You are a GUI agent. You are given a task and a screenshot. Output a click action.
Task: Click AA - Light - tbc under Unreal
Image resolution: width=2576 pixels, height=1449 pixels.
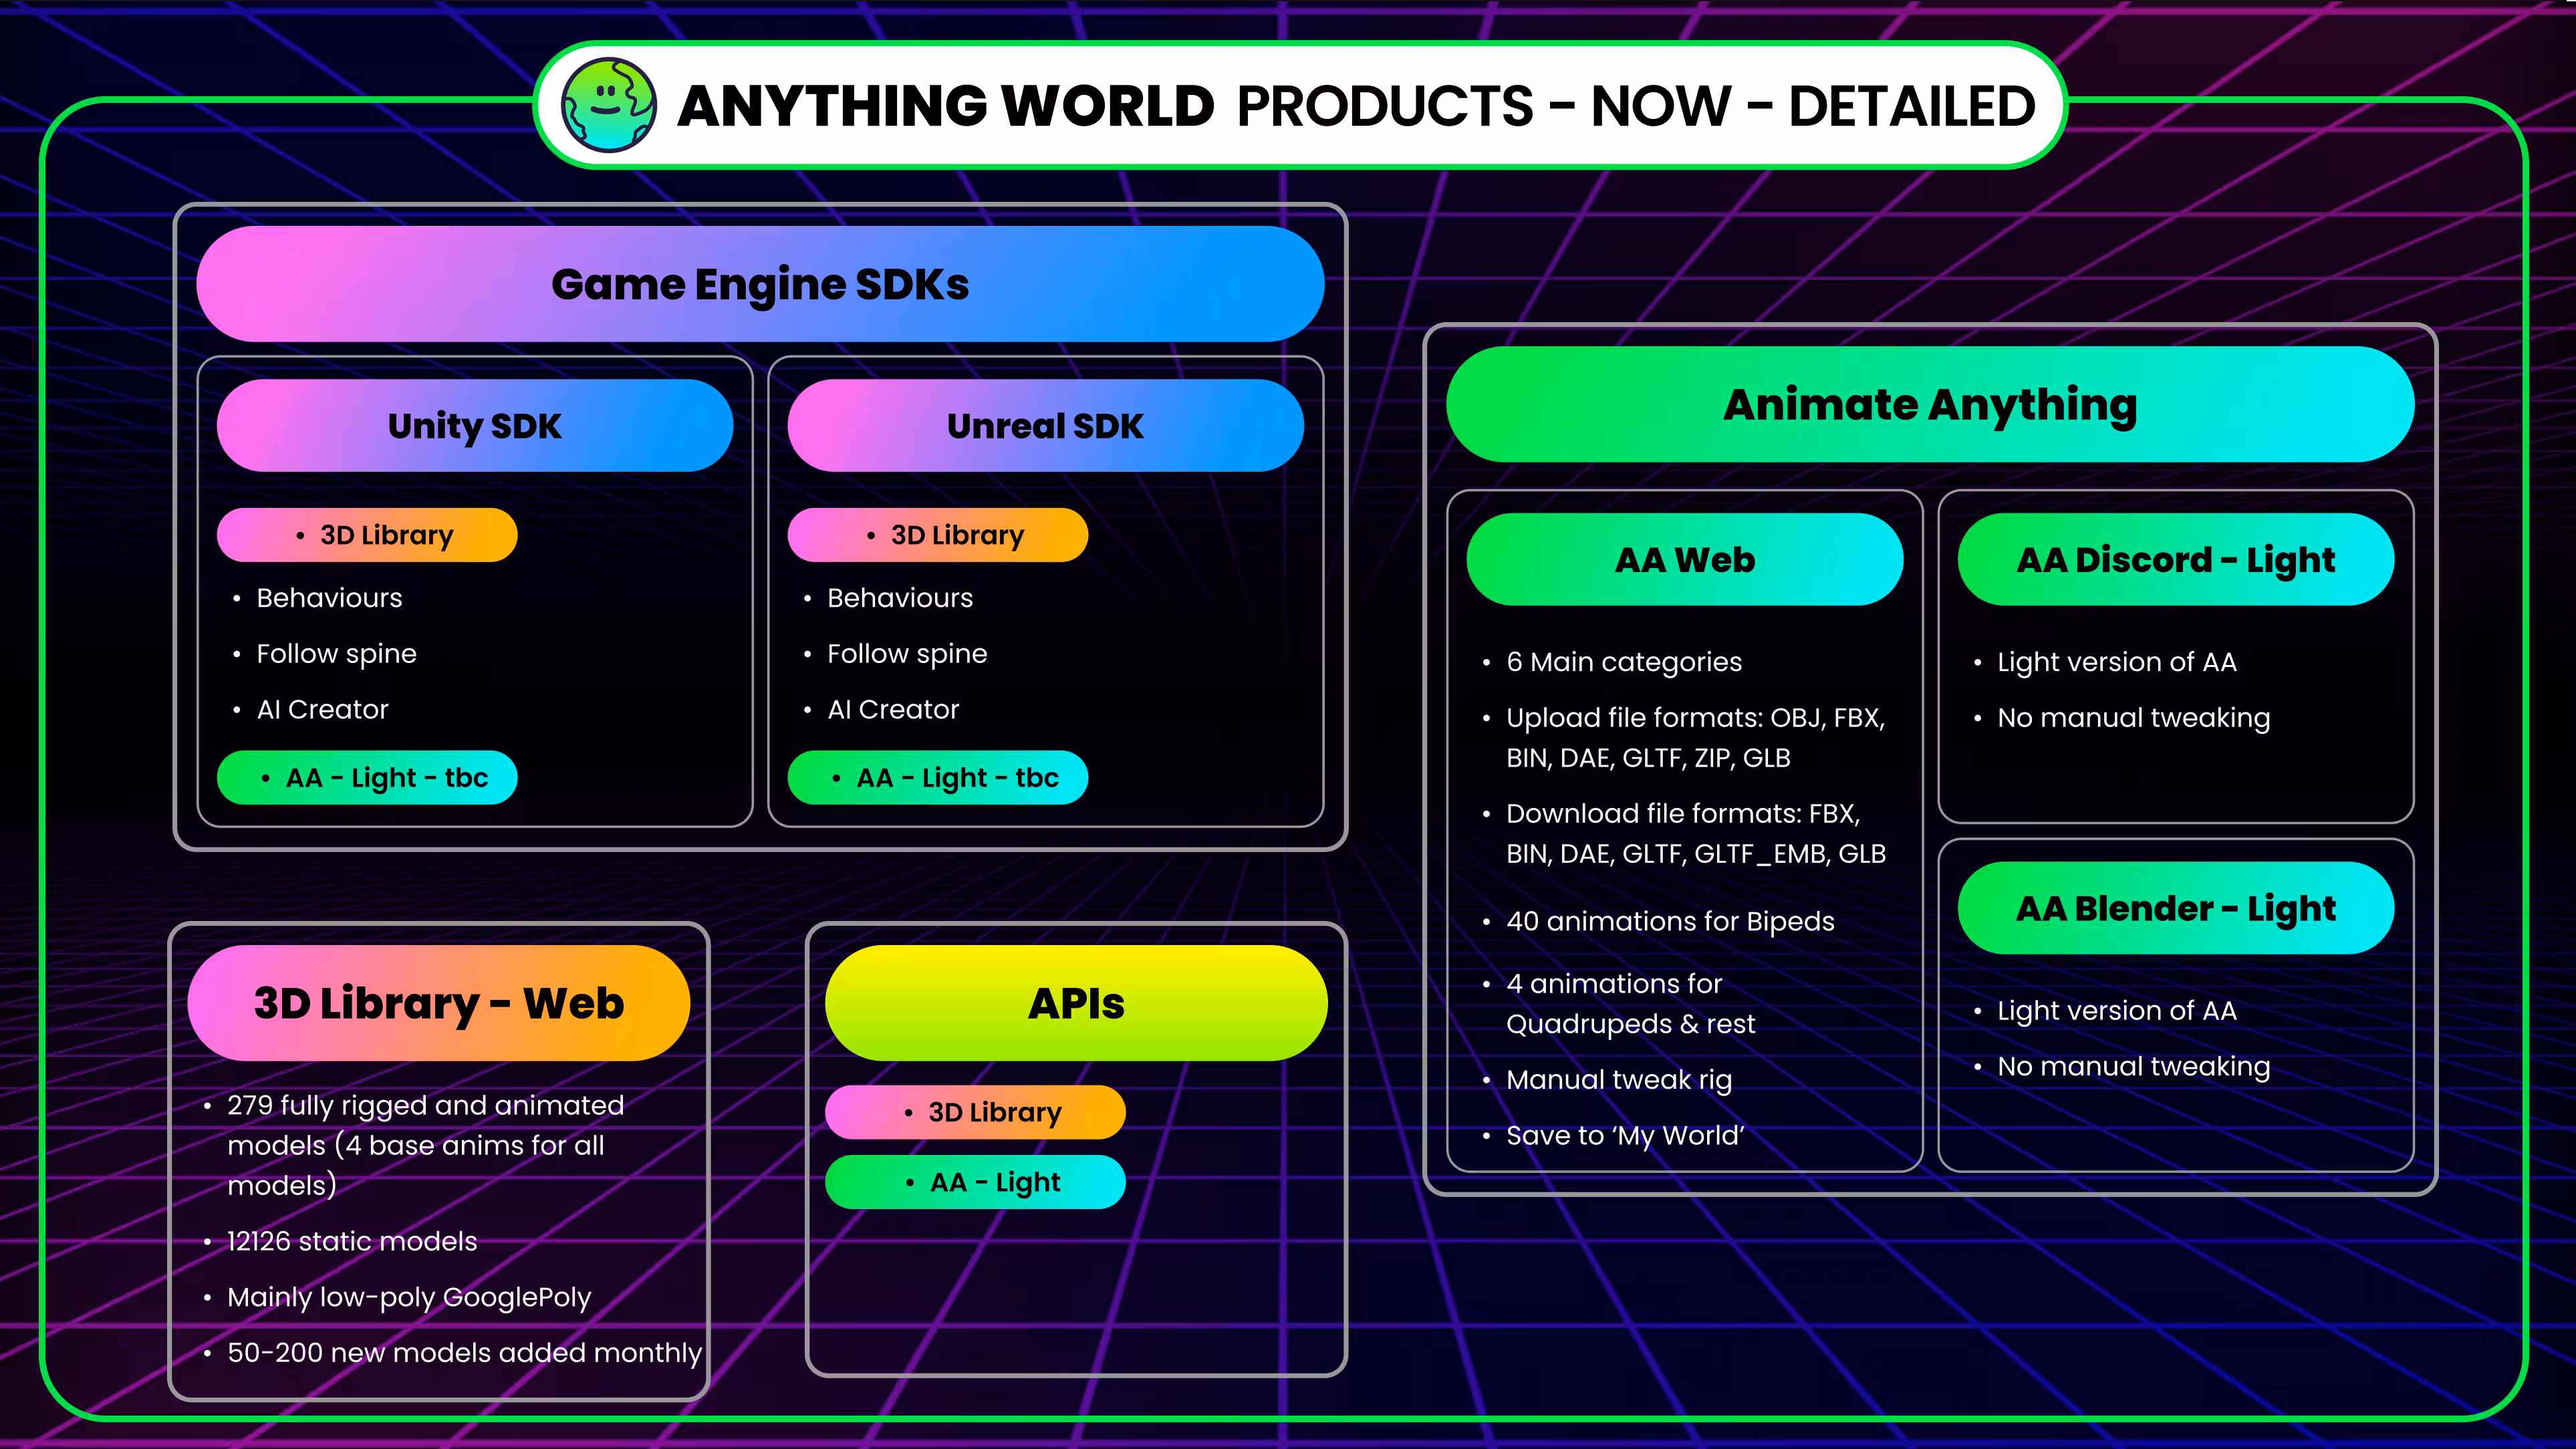[x=938, y=778]
